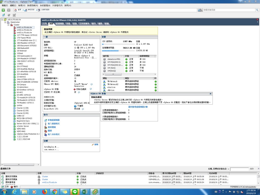Go back with the green back arrow

point(3,10)
